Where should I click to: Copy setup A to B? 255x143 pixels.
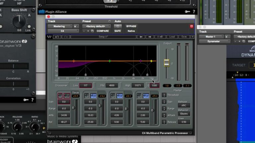coord(160,37)
